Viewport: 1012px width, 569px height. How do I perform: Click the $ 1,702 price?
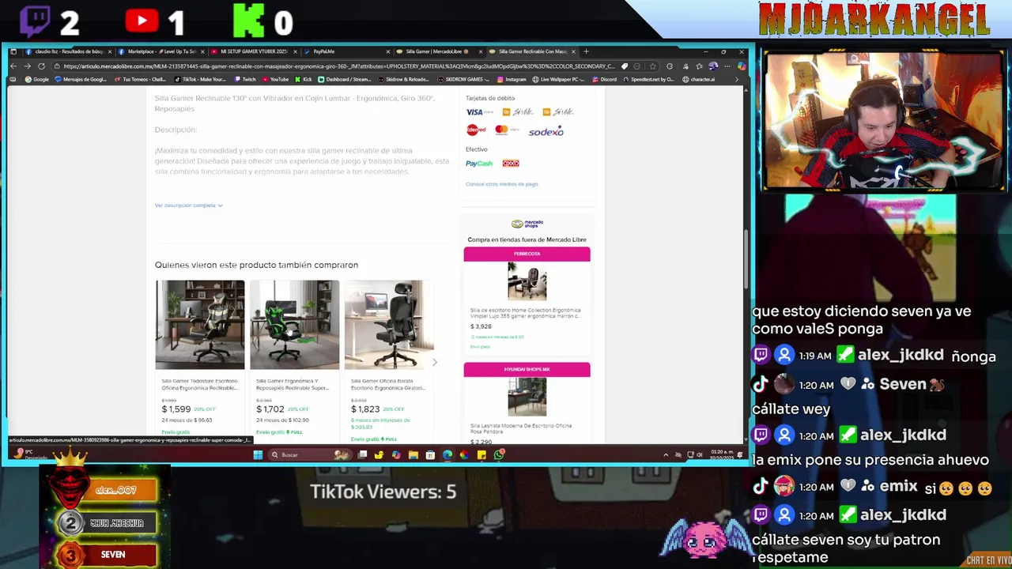click(x=270, y=409)
